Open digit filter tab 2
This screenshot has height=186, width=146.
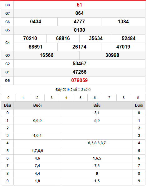point(37,98)
